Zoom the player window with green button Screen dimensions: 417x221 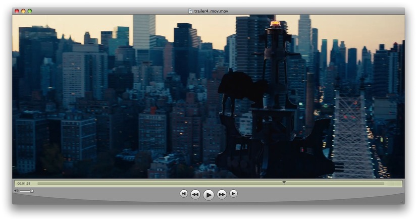tap(30, 11)
